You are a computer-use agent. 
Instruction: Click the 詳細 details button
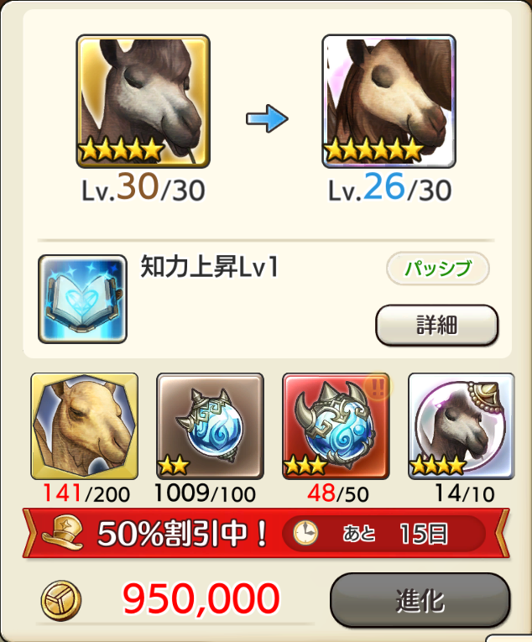click(436, 325)
